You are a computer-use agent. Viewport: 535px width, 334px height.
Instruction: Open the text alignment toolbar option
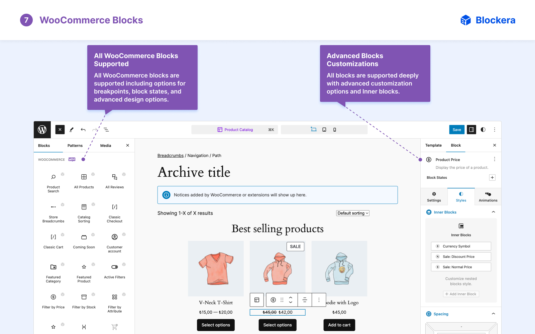[305, 300]
